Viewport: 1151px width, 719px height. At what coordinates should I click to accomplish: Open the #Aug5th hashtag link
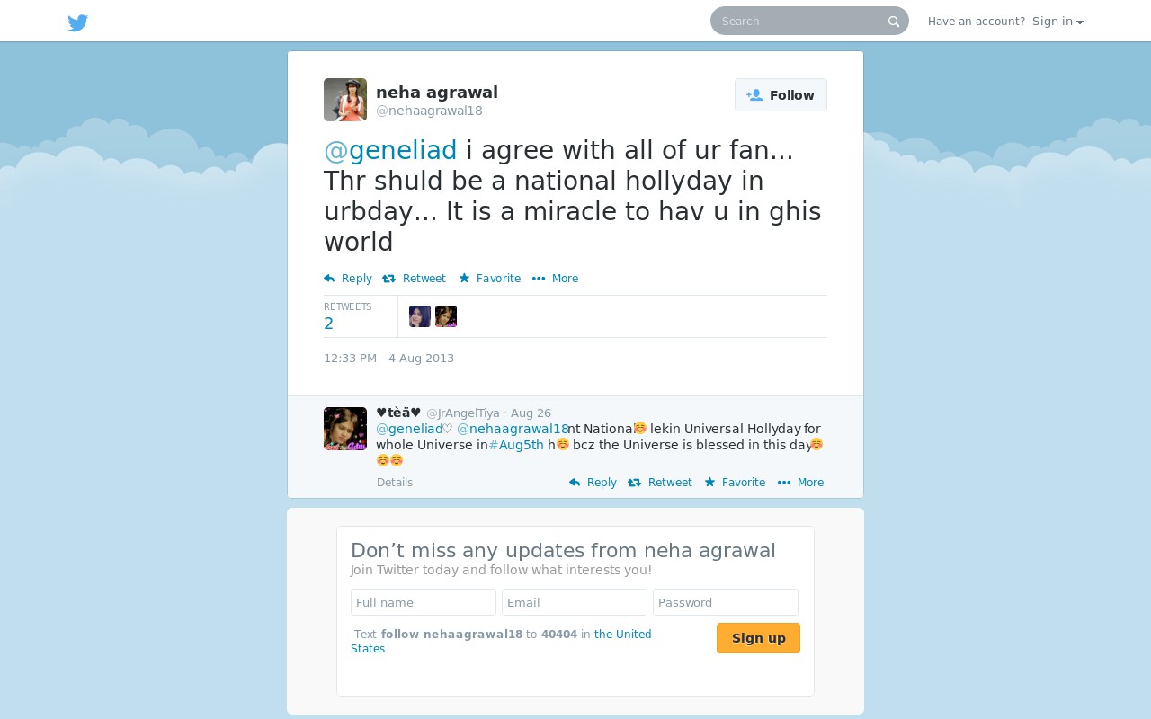(x=516, y=445)
